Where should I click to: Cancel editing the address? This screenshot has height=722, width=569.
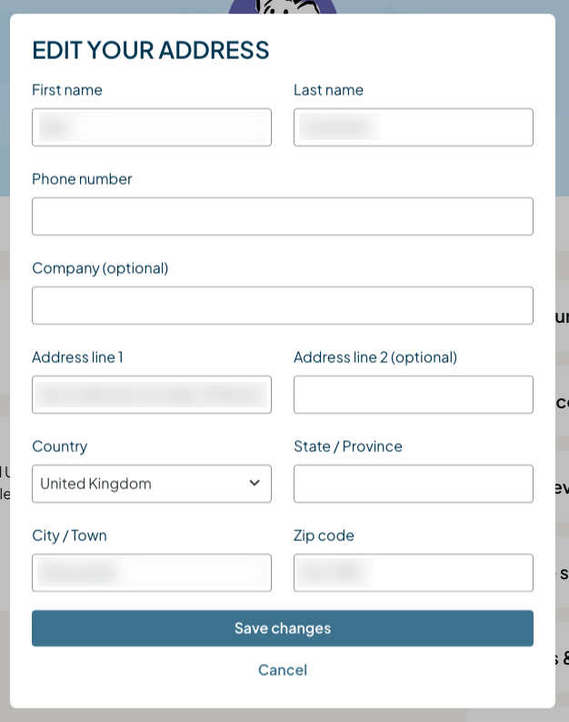tap(283, 670)
